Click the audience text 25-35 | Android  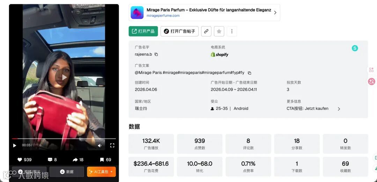pyautogui.click(x=229, y=108)
